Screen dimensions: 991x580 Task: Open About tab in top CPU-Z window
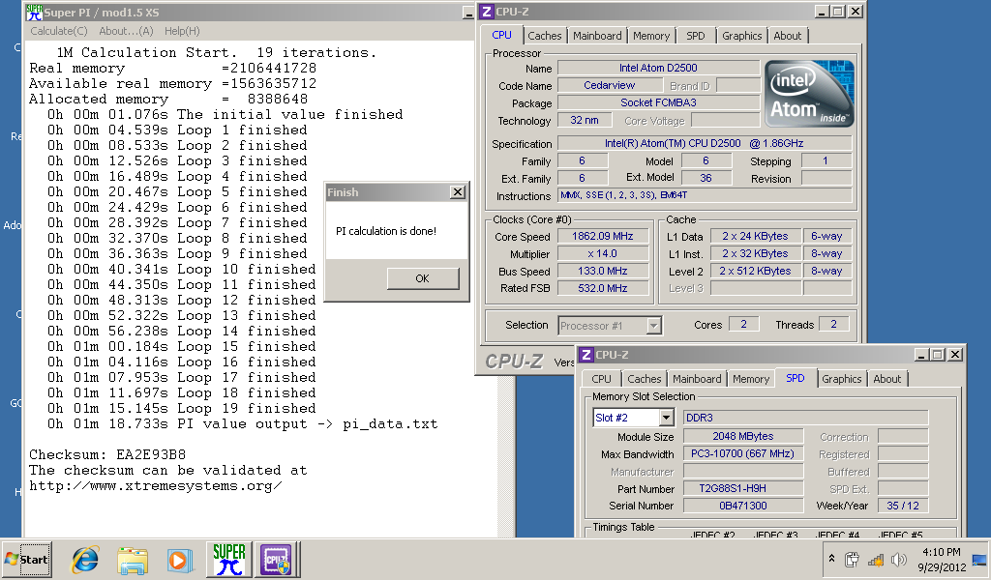(x=788, y=36)
